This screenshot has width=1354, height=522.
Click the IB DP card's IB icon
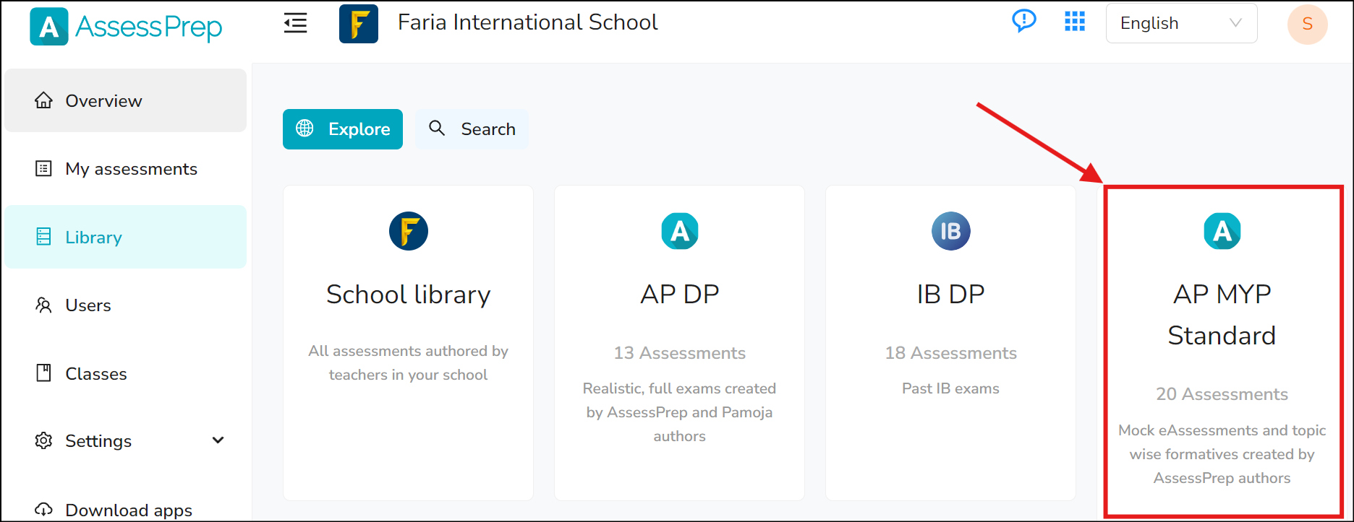click(x=950, y=231)
